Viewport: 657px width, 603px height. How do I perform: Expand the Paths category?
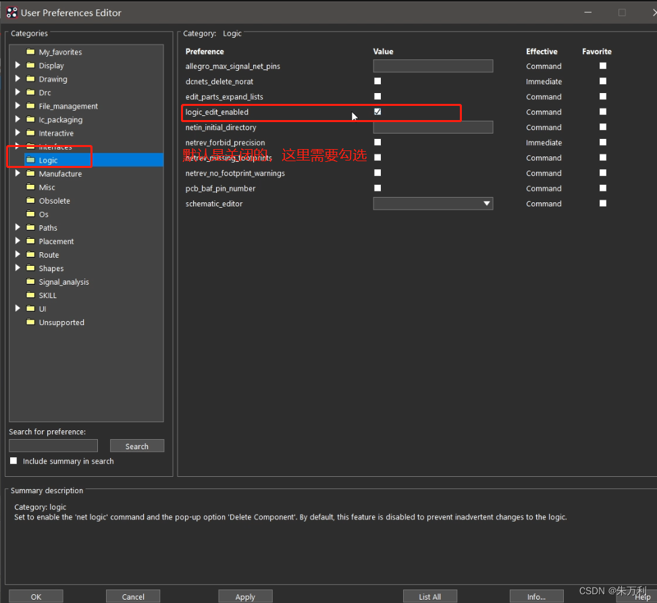pos(18,227)
